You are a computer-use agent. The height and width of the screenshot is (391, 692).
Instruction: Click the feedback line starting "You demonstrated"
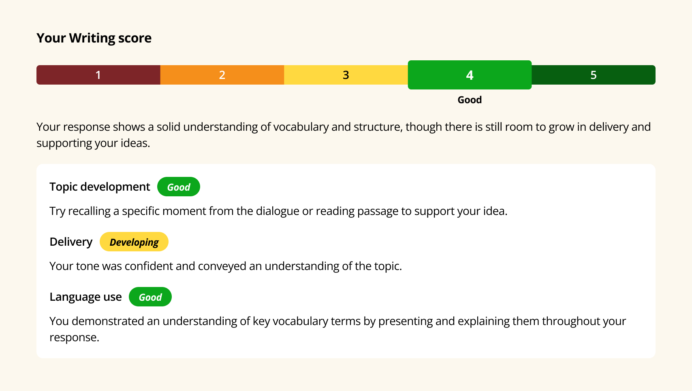pyautogui.click(x=337, y=321)
